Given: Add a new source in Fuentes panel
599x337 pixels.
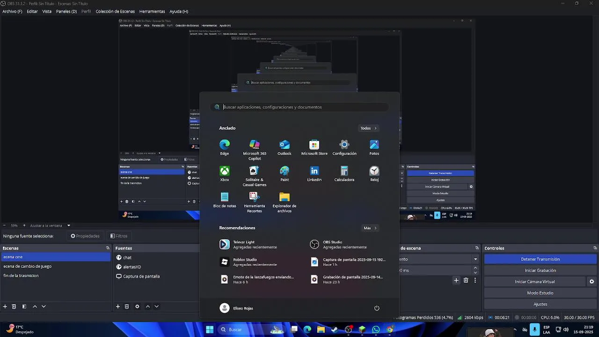Looking at the screenshot, I should pyautogui.click(x=118, y=307).
